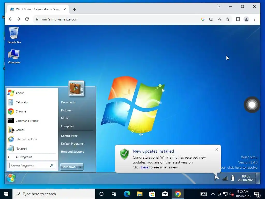Screen dimensions: 265x199
Task: Click the Chrome logo icon in Start menu
Action: pos(11,111)
